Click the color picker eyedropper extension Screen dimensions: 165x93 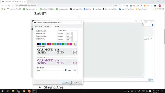141,6
